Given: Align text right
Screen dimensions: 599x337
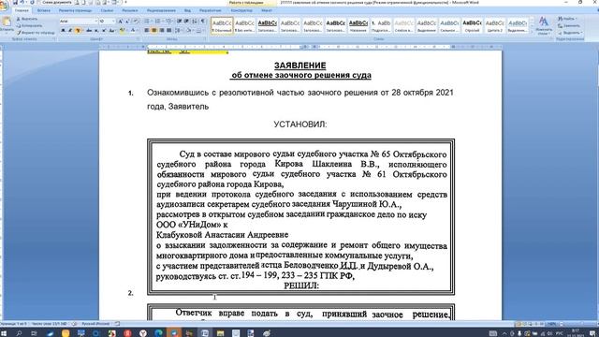Looking at the screenshot, I should (x=162, y=30).
